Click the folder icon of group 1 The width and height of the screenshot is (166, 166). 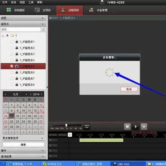[12, 35]
